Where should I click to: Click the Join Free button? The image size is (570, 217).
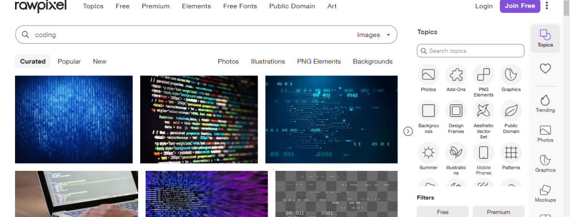tap(520, 6)
